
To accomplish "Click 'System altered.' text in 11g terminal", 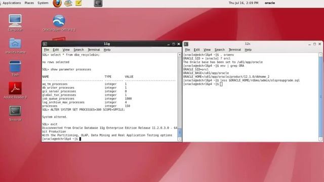I will point(55,117).
